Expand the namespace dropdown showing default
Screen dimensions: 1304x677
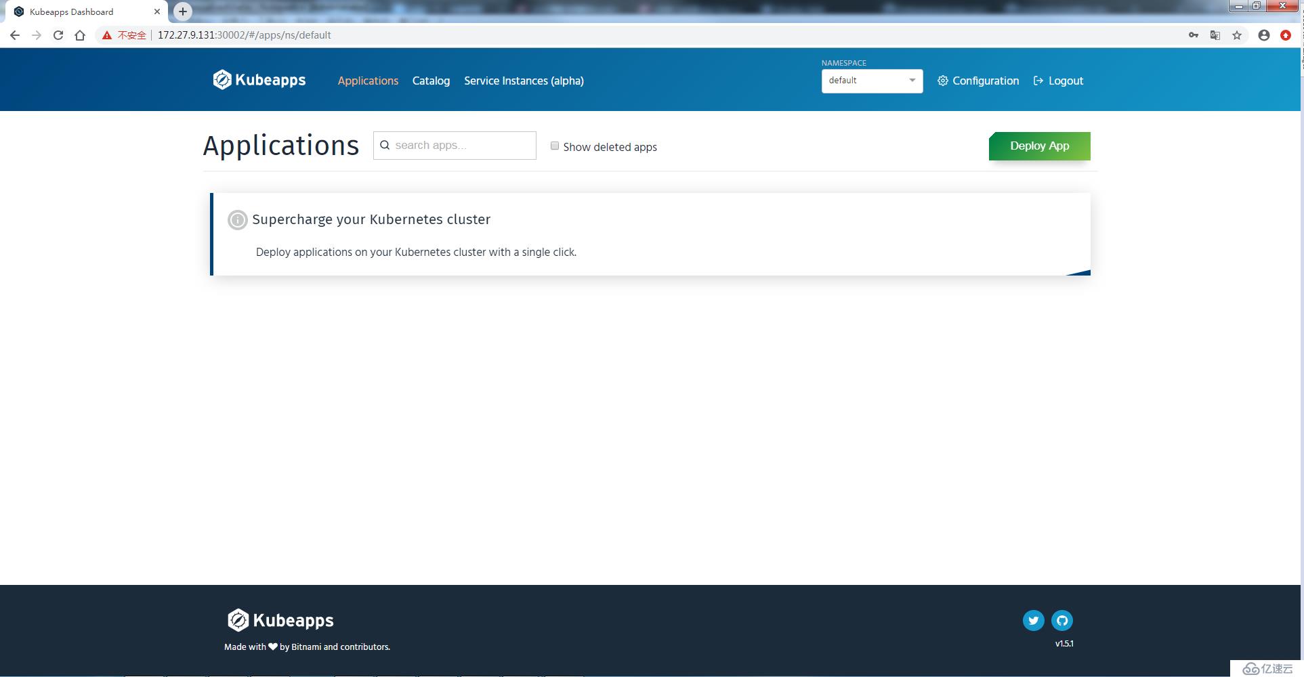coord(872,81)
